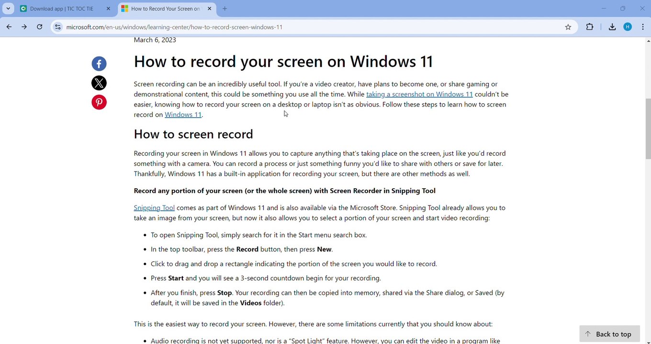Open the Downloads icon
651x344 pixels.
click(x=612, y=27)
